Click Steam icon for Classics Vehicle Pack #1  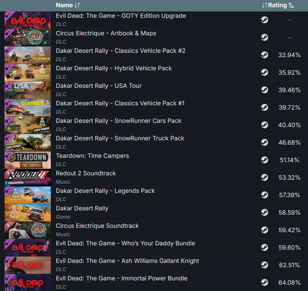(265, 107)
